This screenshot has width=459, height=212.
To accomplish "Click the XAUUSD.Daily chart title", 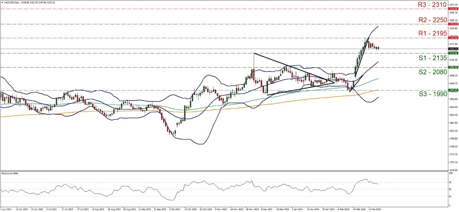I will (x=11, y=2).
